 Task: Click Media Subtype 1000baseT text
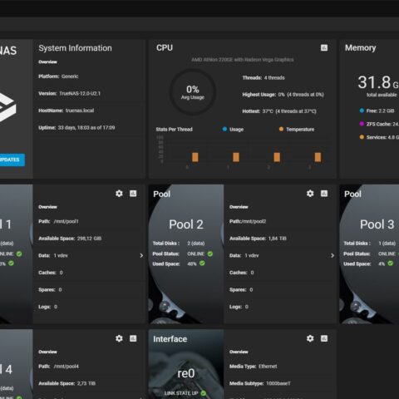[260, 383]
